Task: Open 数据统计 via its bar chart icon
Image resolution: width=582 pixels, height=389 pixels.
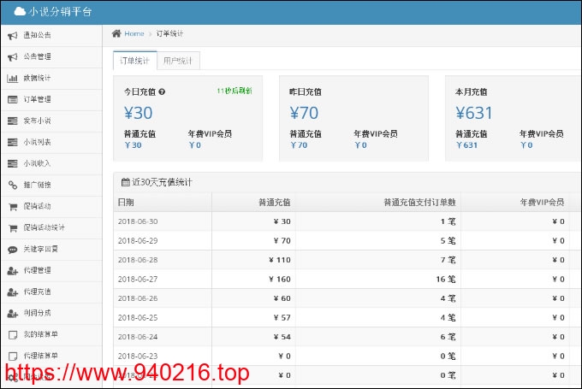Action: pos(13,79)
